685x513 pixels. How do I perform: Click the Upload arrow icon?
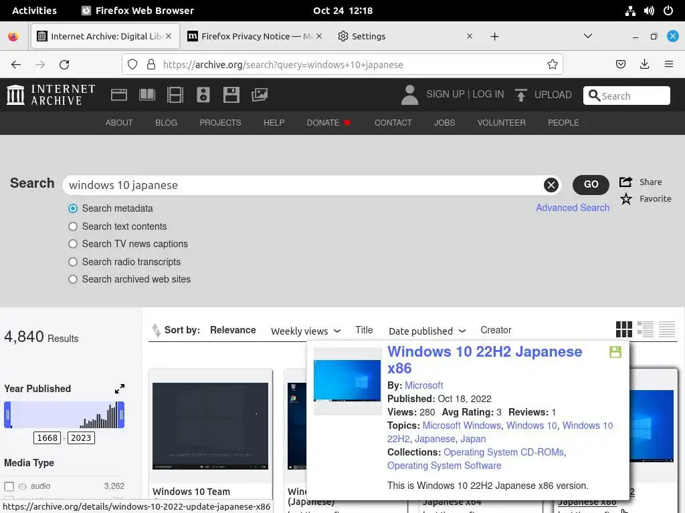pyautogui.click(x=520, y=95)
